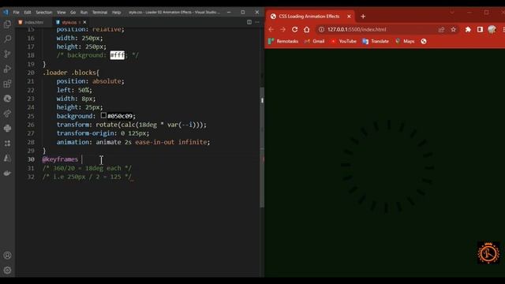Image resolution: width=505 pixels, height=284 pixels.
Task: Open Chrome Extensions puzzle icon
Action: pyautogui.click(x=468, y=30)
